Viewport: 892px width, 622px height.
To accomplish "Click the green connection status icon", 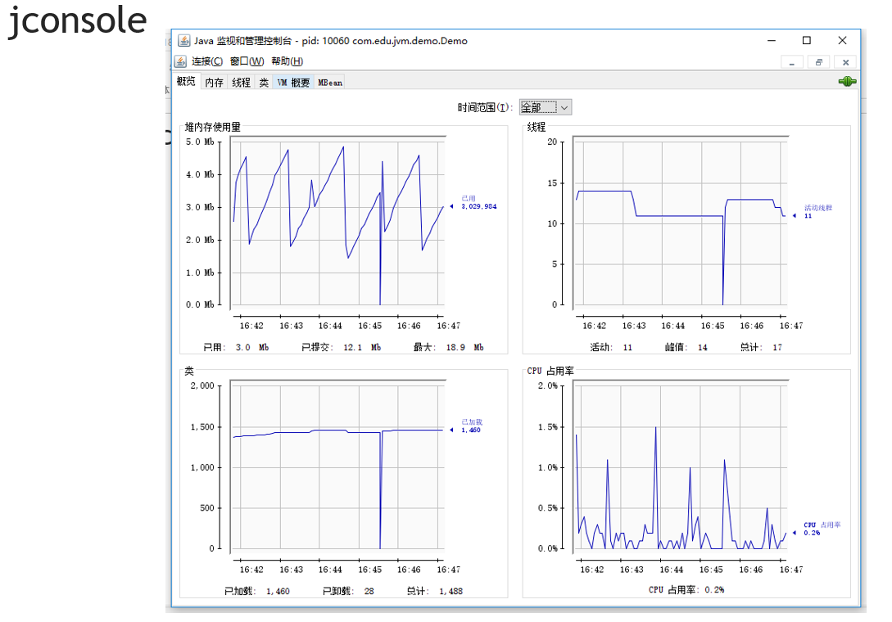I will click(x=847, y=81).
